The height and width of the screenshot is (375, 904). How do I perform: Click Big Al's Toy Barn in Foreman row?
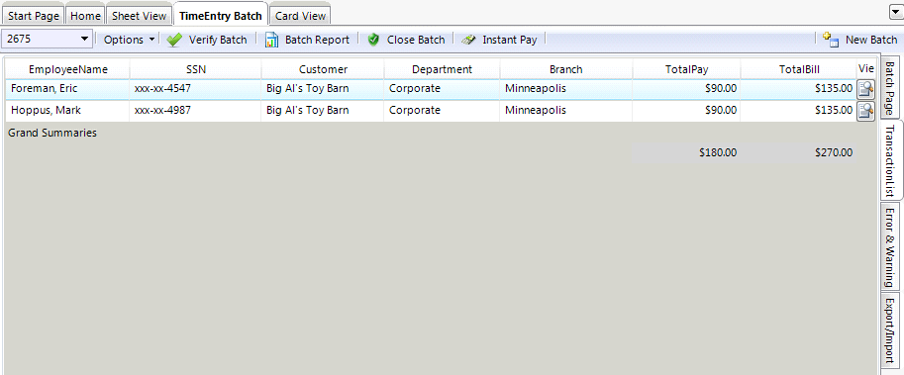[x=323, y=89]
